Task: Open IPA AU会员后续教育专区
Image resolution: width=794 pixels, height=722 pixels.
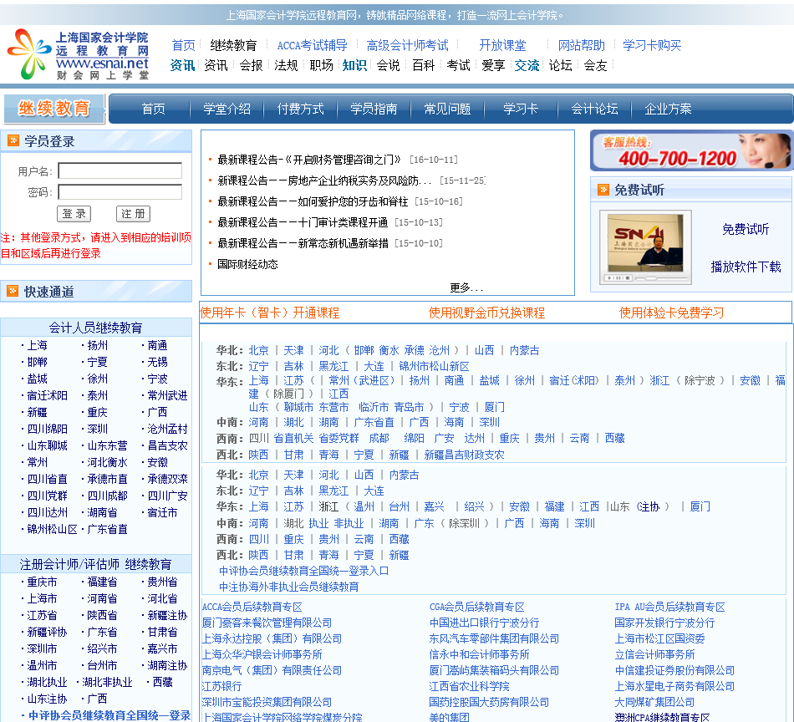Action: (669, 607)
